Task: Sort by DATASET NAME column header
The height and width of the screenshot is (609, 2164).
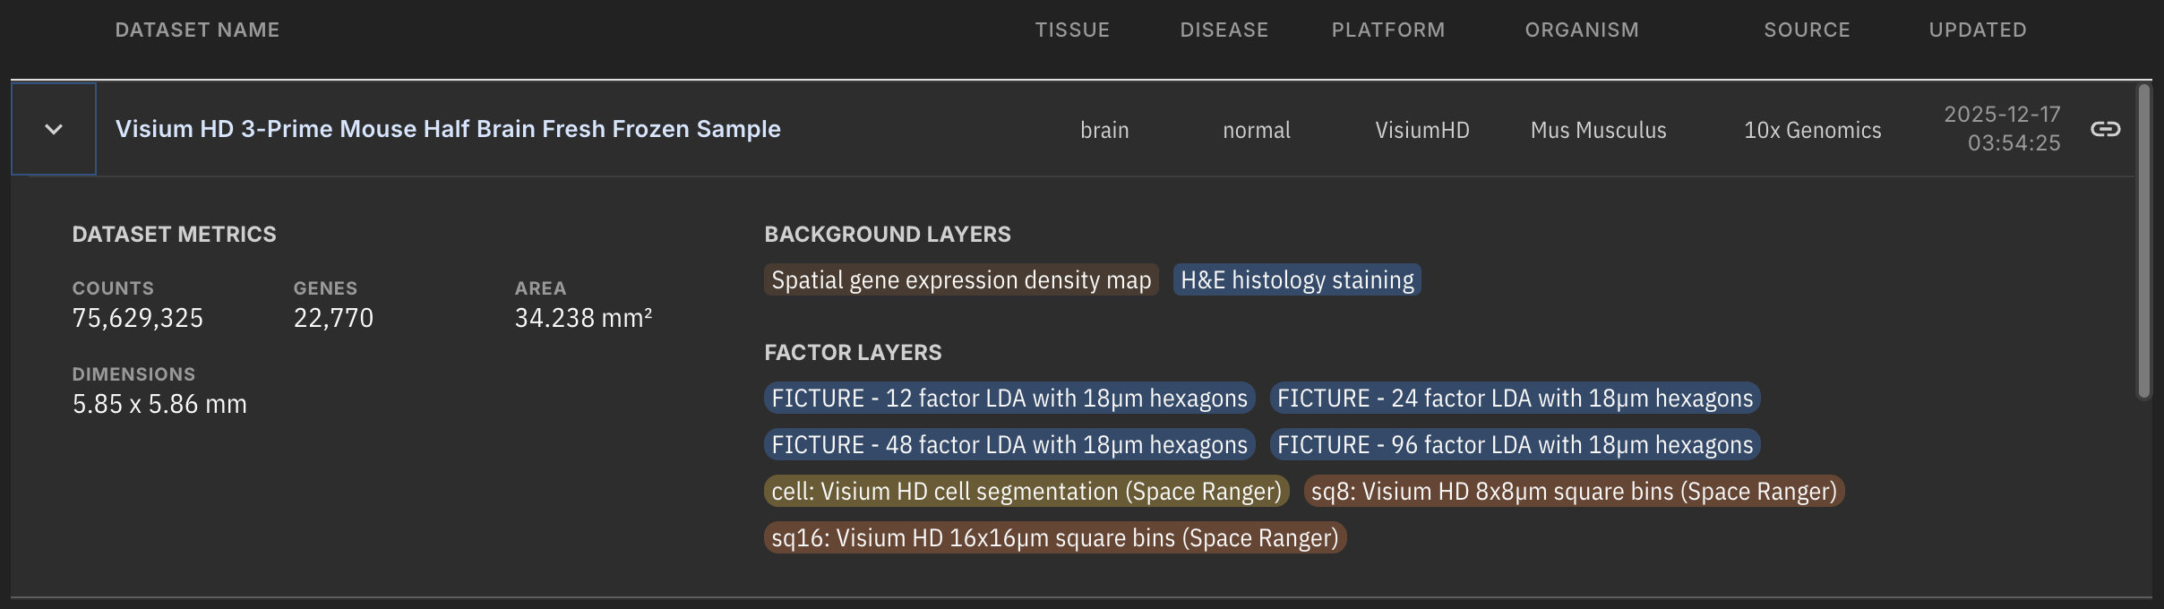Action: 197,30
